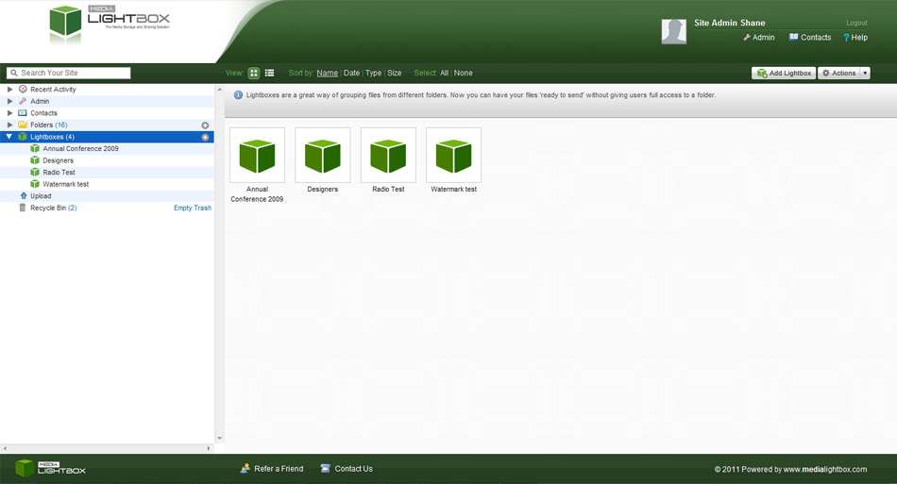This screenshot has width=897, height=484.
Task: Click the add icon on Folders row
Action: click(x=205, y=125)
